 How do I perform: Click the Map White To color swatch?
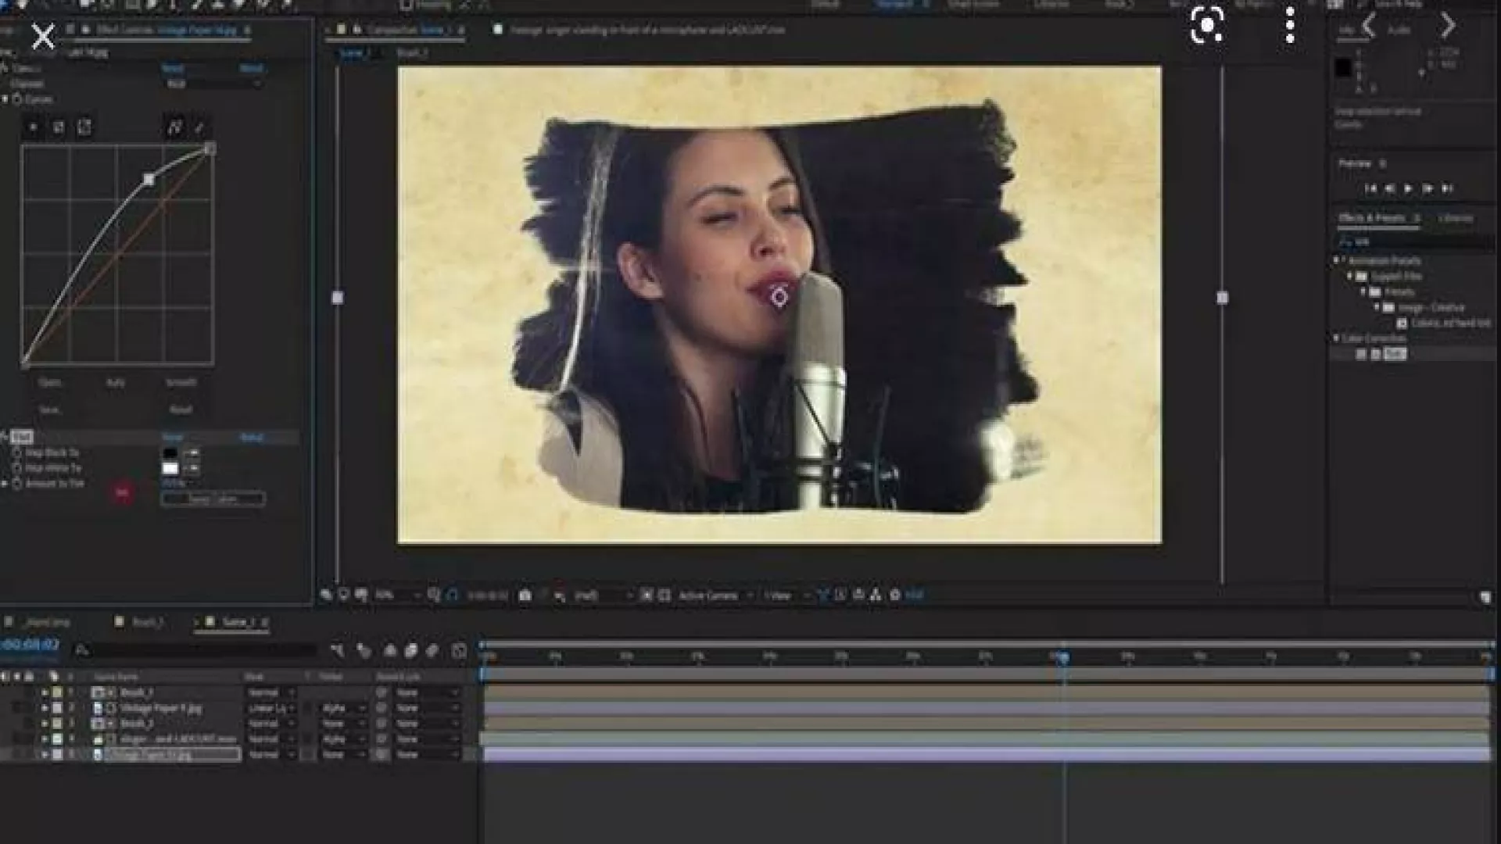coord(170,469)
